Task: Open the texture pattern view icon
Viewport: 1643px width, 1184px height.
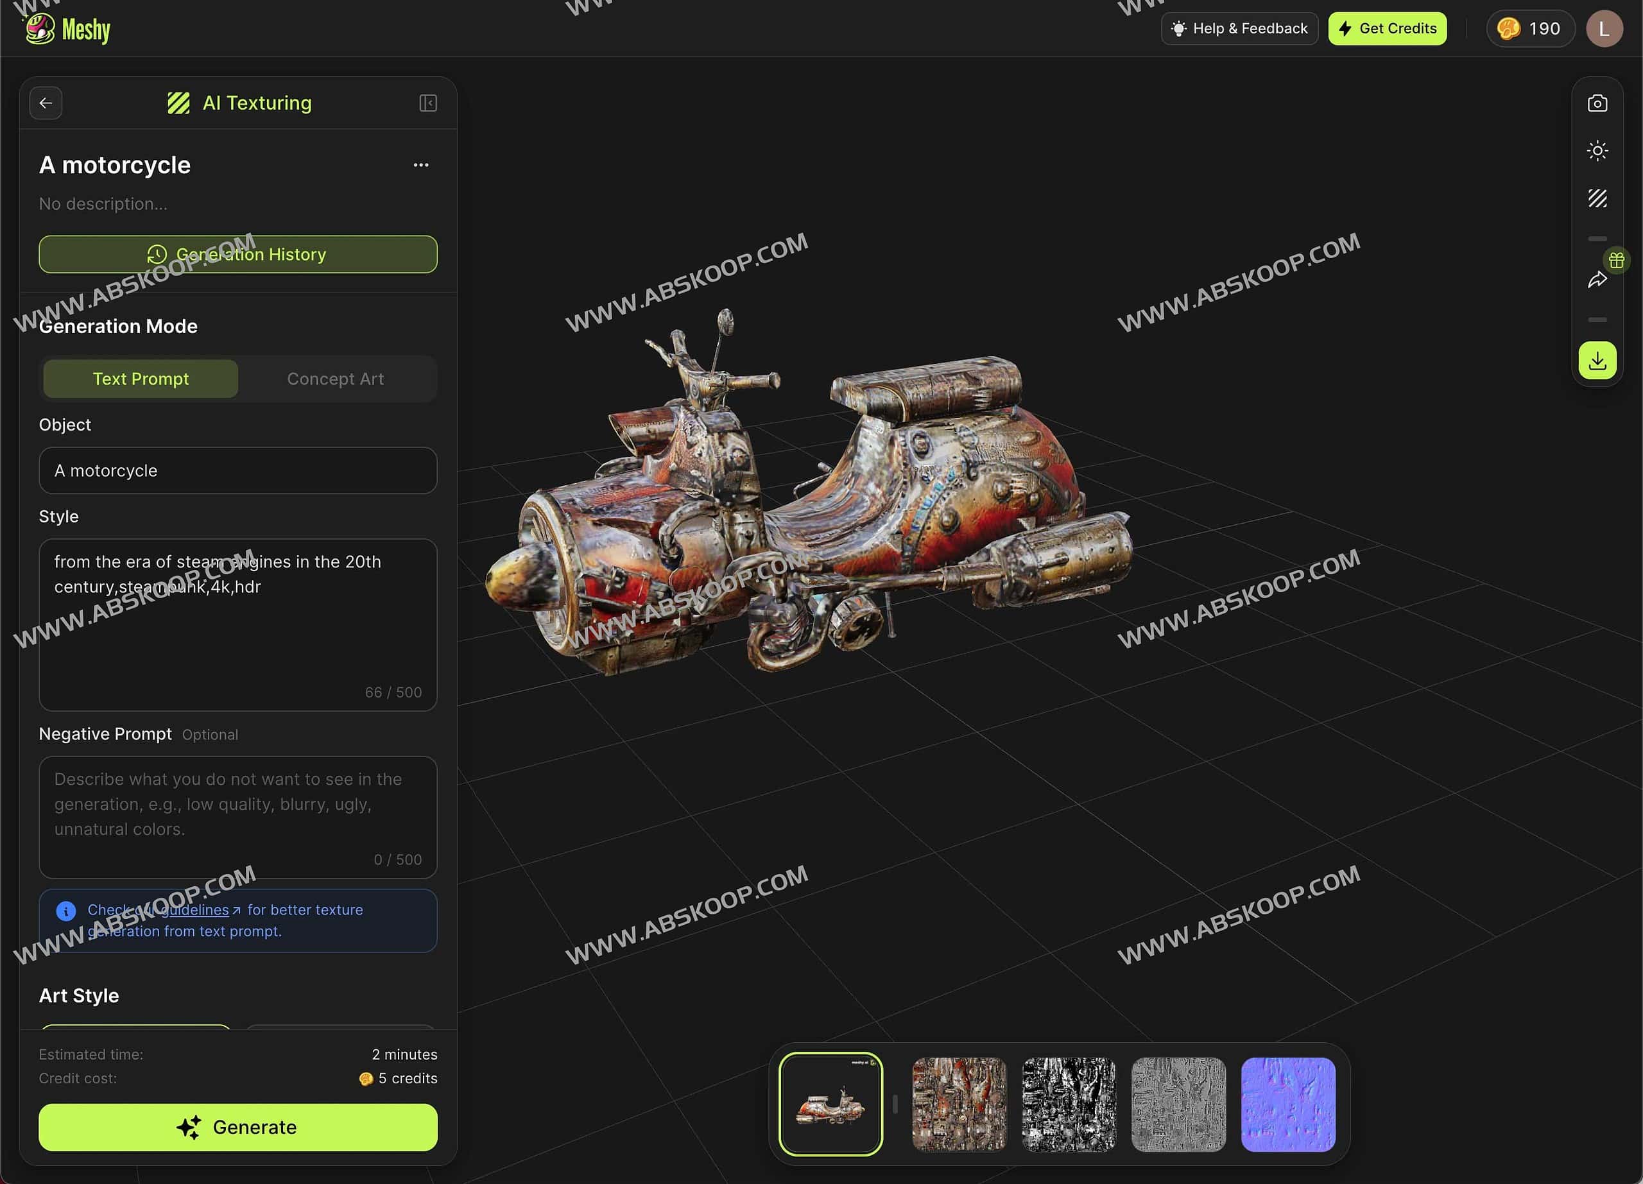Action: 1597,198
